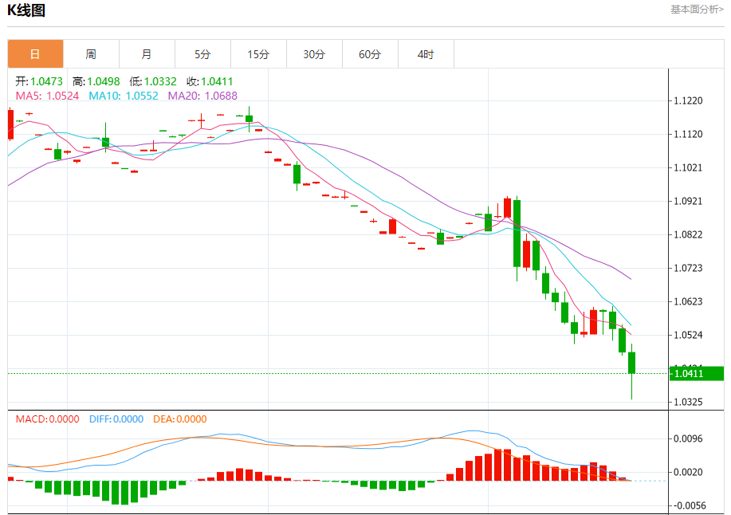This screenshot has height=515, width=731.
Task: Click the DEA:0.0000 label
Action: (x=180, y=419)
